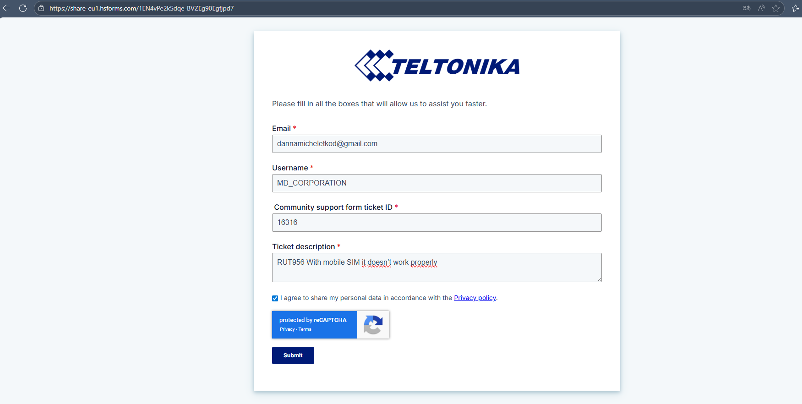Grab the textarea resize handle
Screen dimensions: 802x404
coord(599,279)
